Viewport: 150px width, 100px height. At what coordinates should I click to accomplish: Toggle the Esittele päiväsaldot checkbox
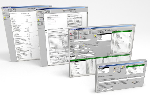119,84
